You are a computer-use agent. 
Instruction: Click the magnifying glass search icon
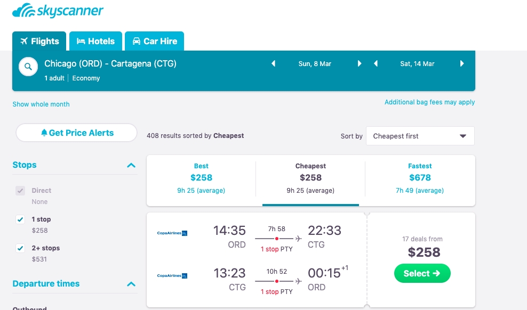(28, 67)
